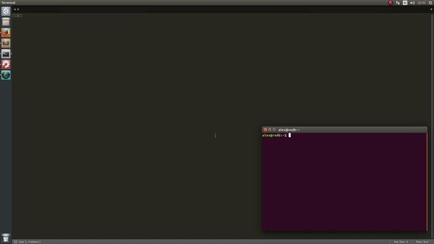The image size is (434, 244).
Task: Click the editor's right-side minimap scrollbar
Action: click(x=432, y=126)
